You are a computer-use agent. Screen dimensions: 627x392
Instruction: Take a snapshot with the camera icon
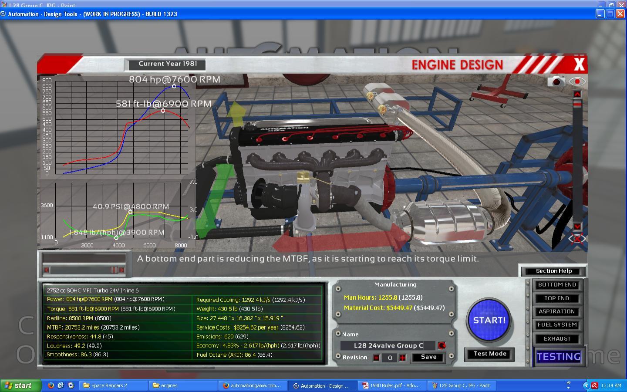pos(556,81)
